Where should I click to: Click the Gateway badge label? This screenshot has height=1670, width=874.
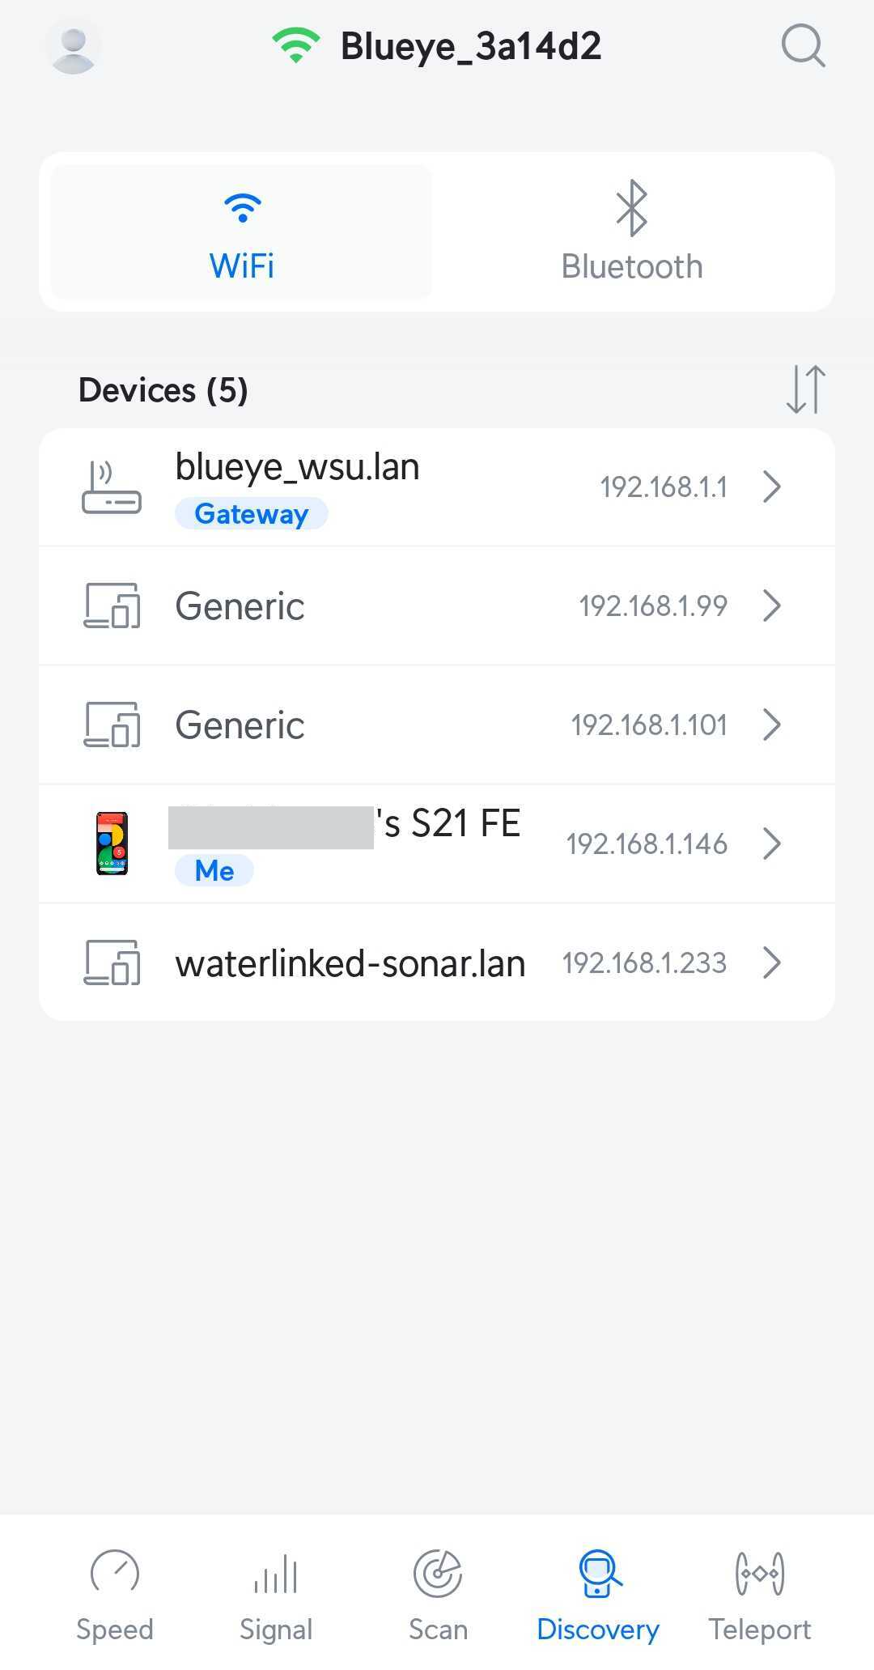coord(252,514)
